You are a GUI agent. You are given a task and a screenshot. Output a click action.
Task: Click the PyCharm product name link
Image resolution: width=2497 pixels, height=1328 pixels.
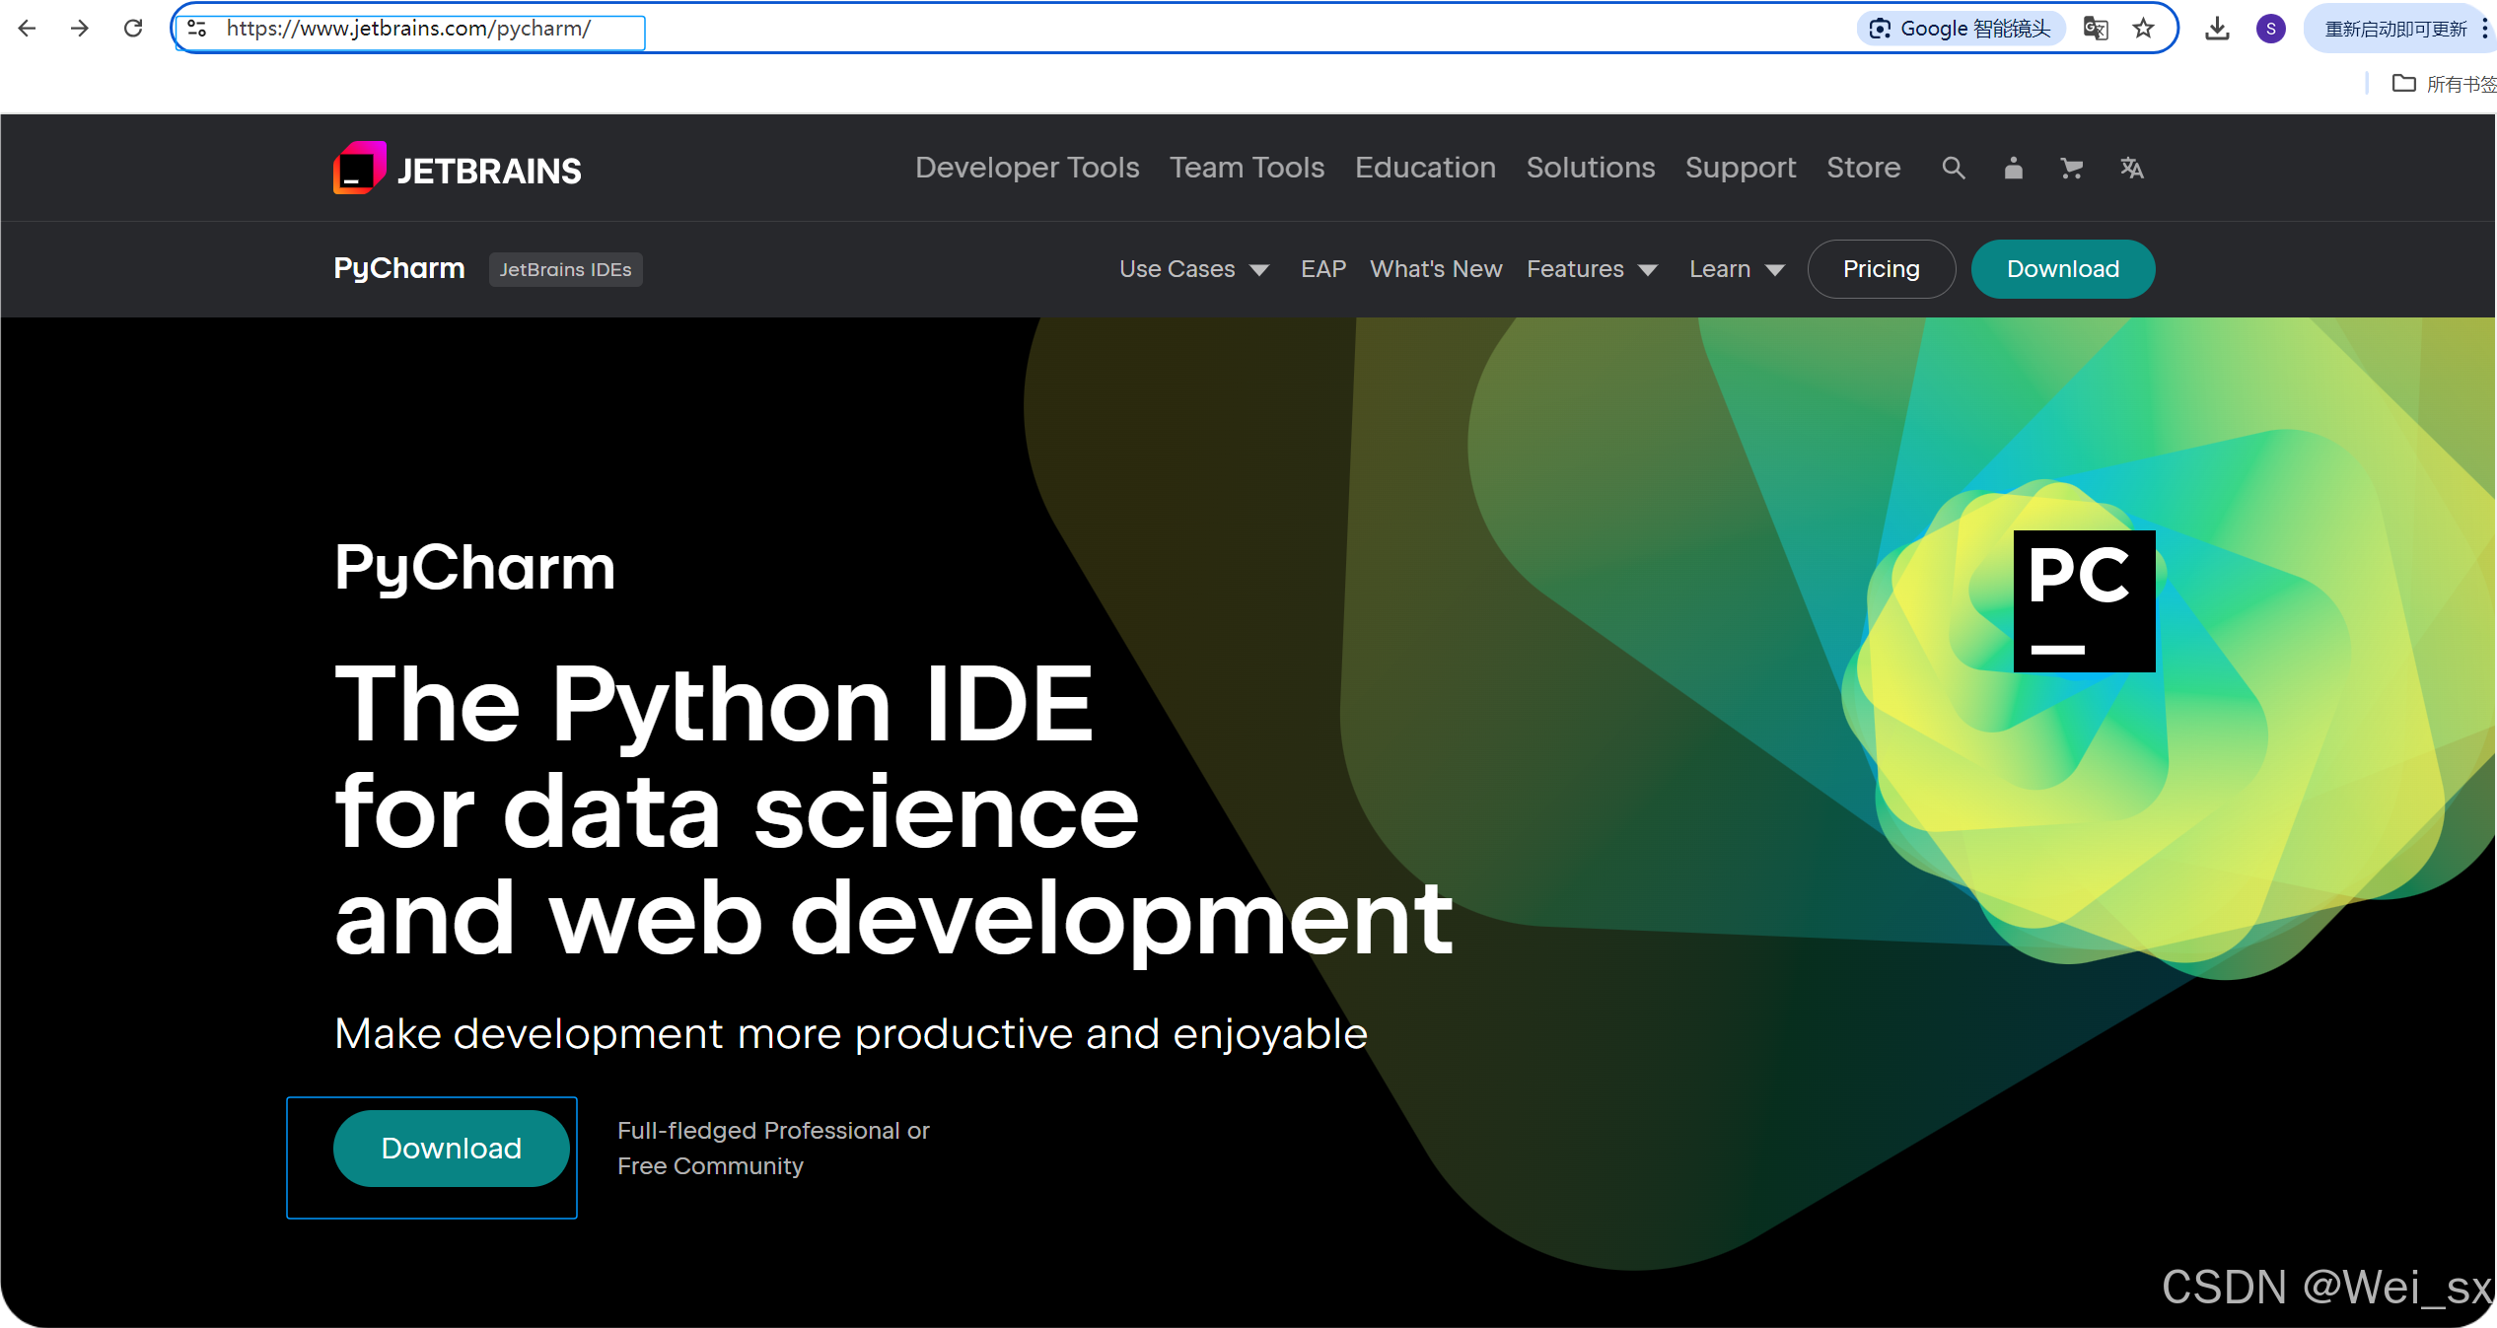tap(399, 268)
